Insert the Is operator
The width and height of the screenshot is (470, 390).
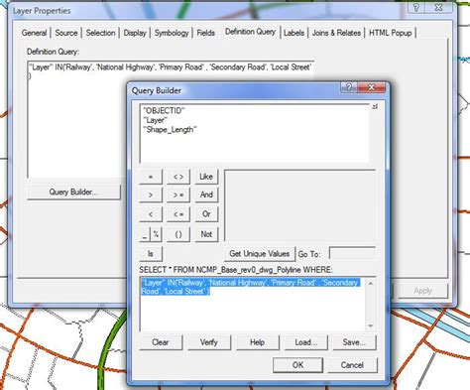[x=151, y=254]
